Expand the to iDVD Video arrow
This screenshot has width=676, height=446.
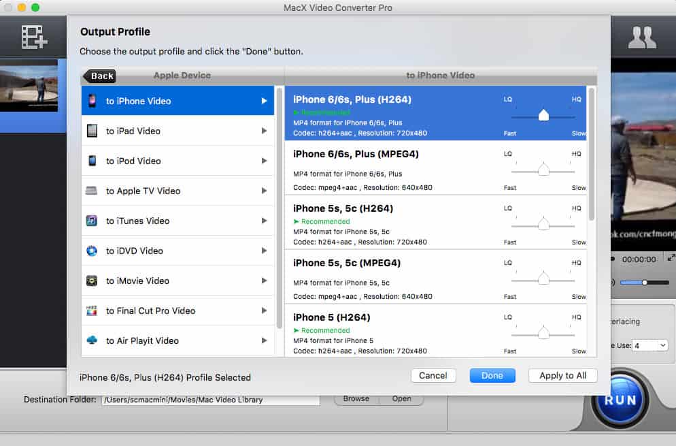pos(264,251)
